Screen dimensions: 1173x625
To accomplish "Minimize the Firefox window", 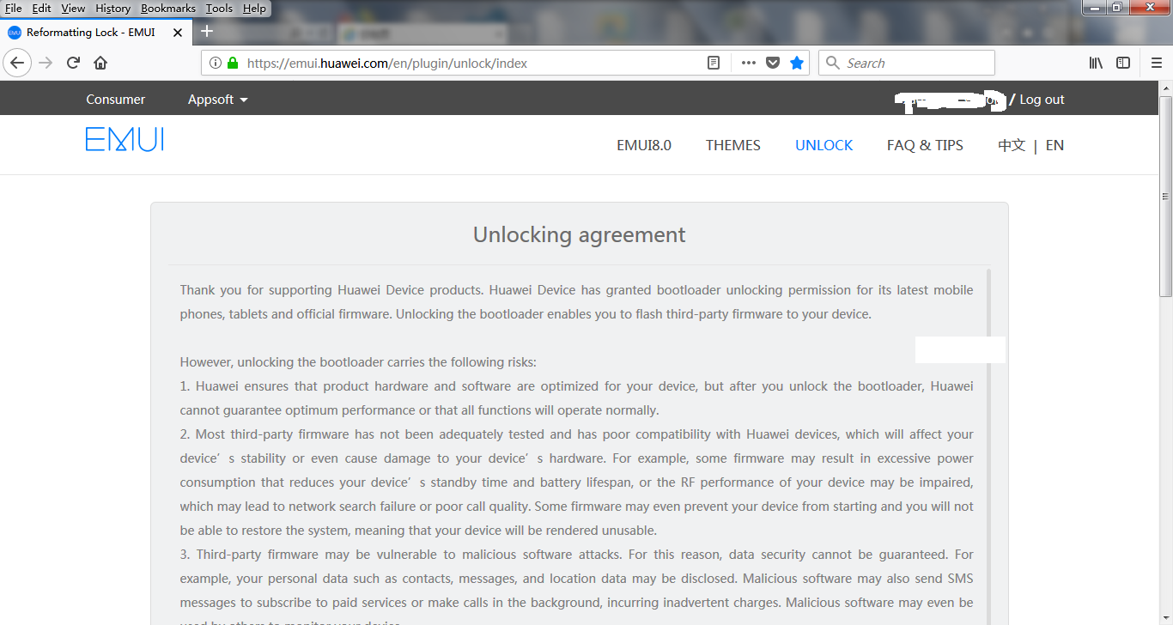I will (1094, 7).
